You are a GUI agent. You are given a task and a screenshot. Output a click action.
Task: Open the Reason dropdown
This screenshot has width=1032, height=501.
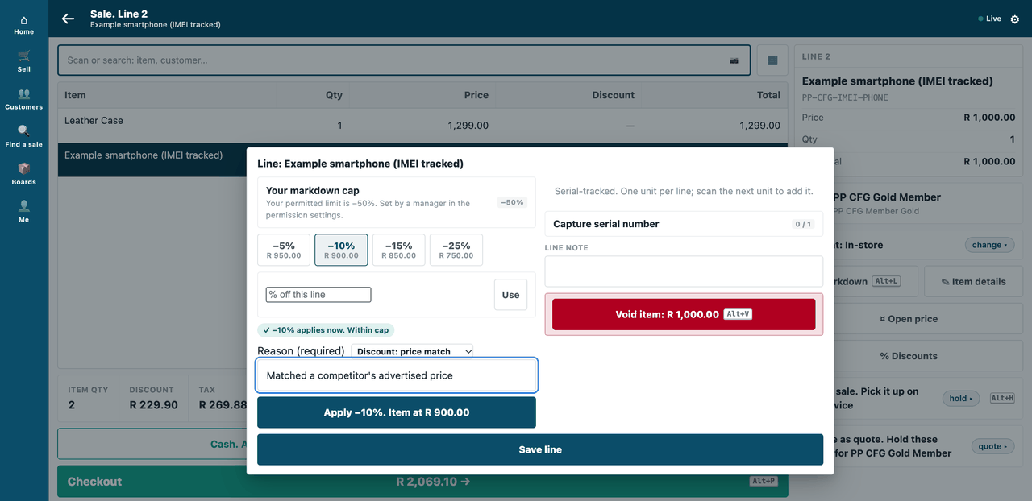[412, 351]
